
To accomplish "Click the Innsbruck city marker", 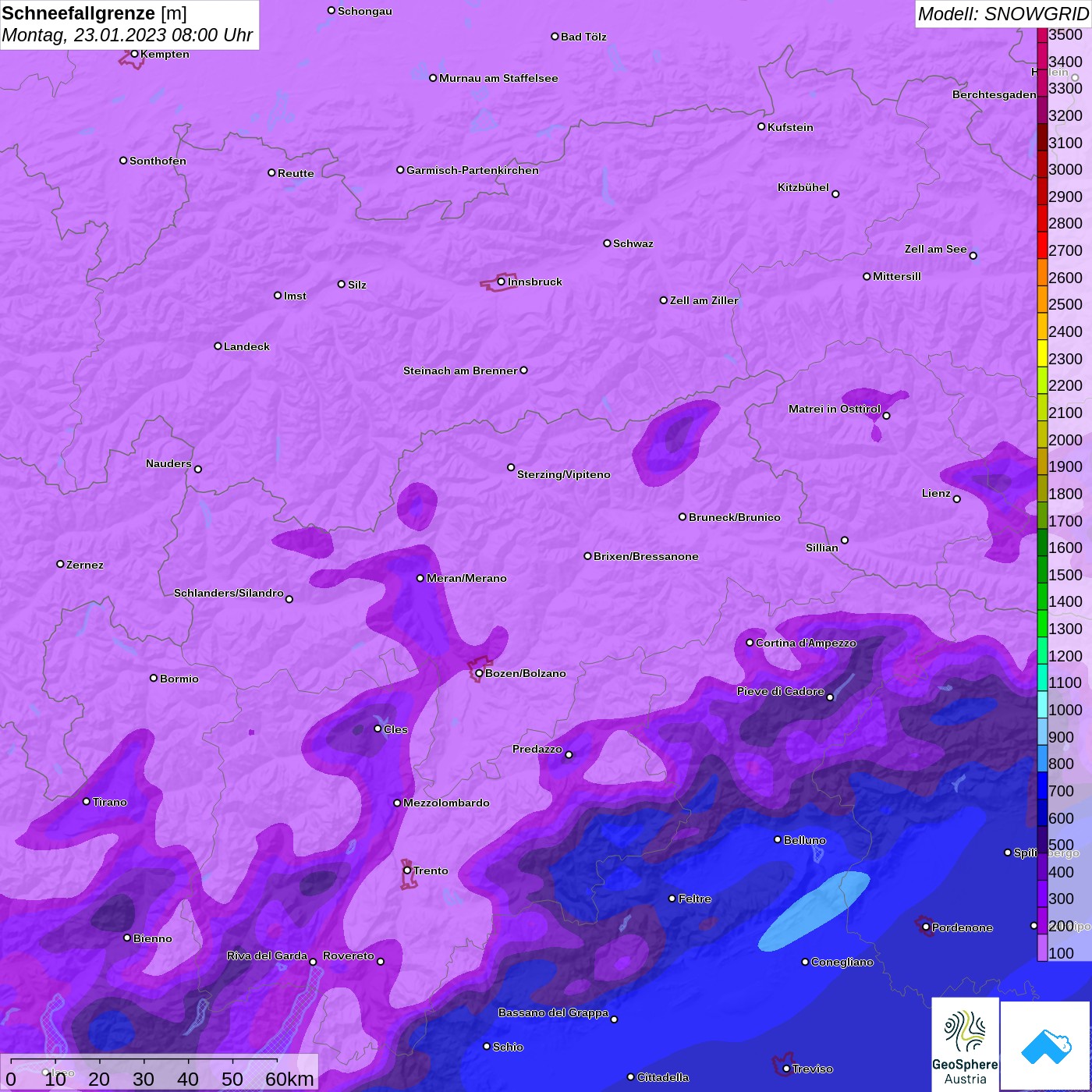I will [x=501, y=282].
